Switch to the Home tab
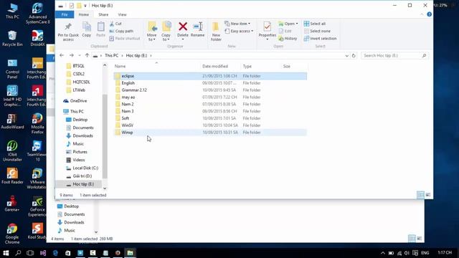This screenshot has width=459, height=258. (83, 14)
